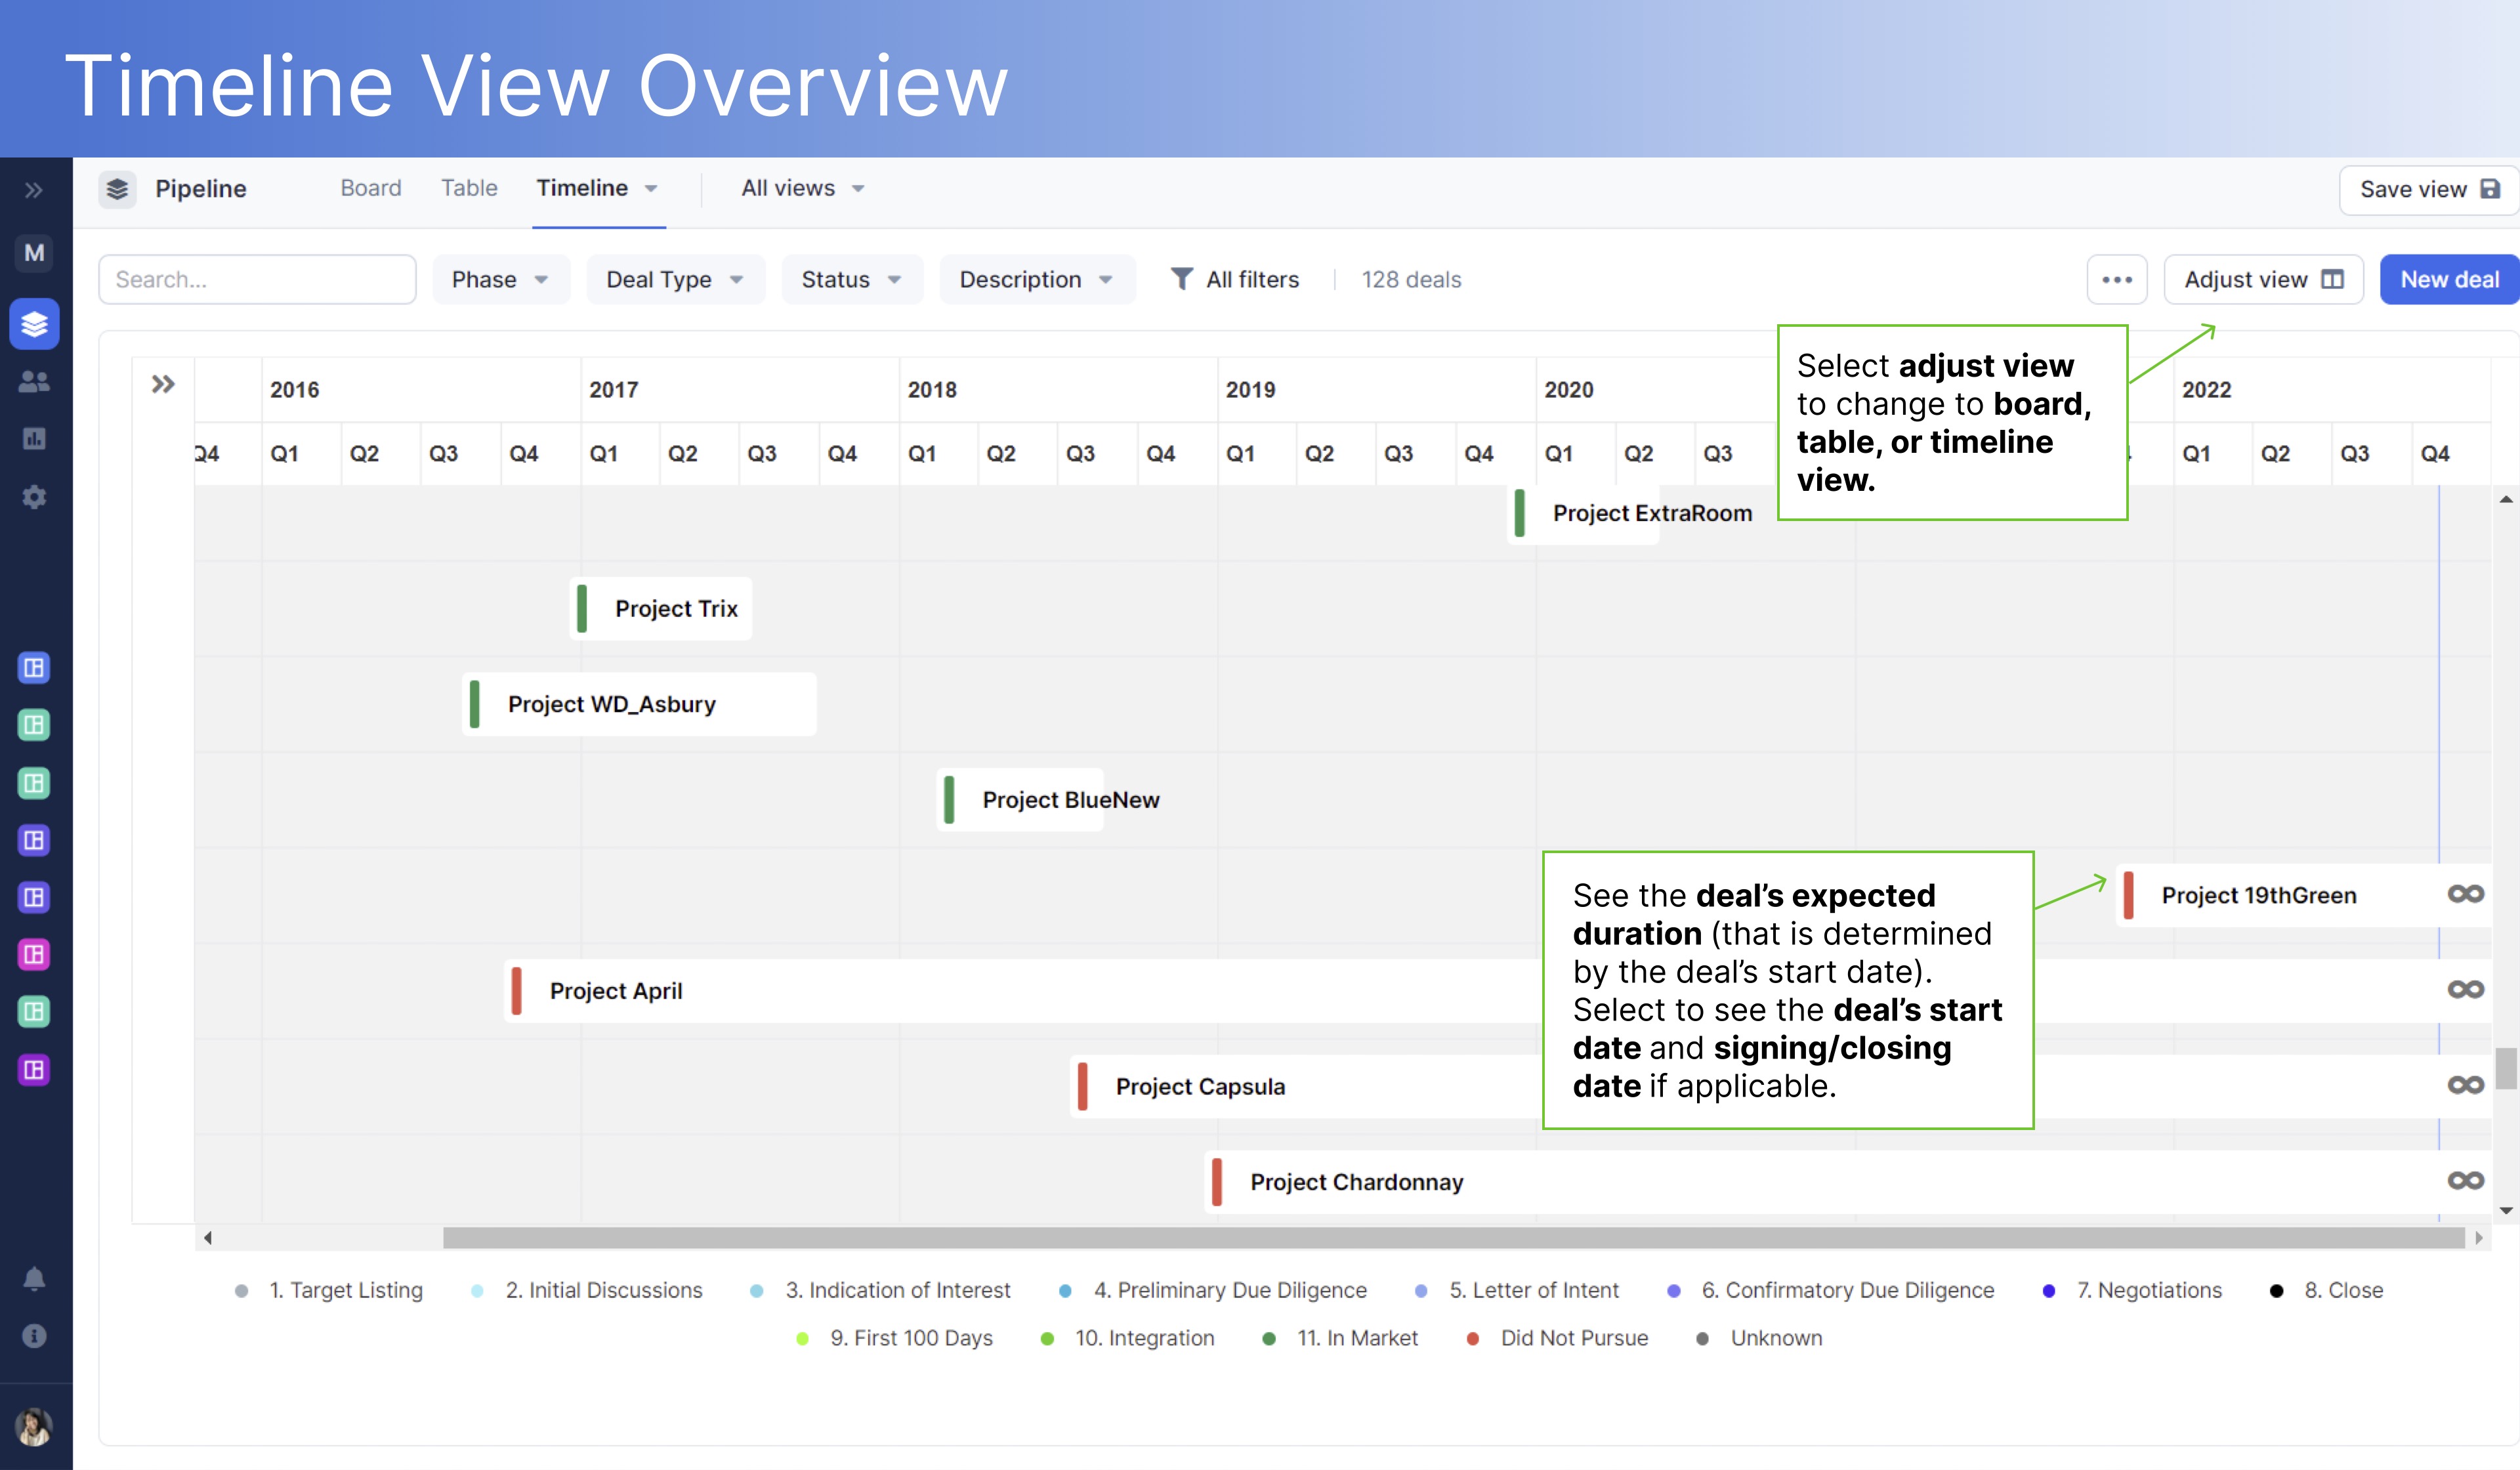This screenshot has height=1470, width=2520.
Task: Open the Phase filter dropdown
Action: click(x=500, y=279)
